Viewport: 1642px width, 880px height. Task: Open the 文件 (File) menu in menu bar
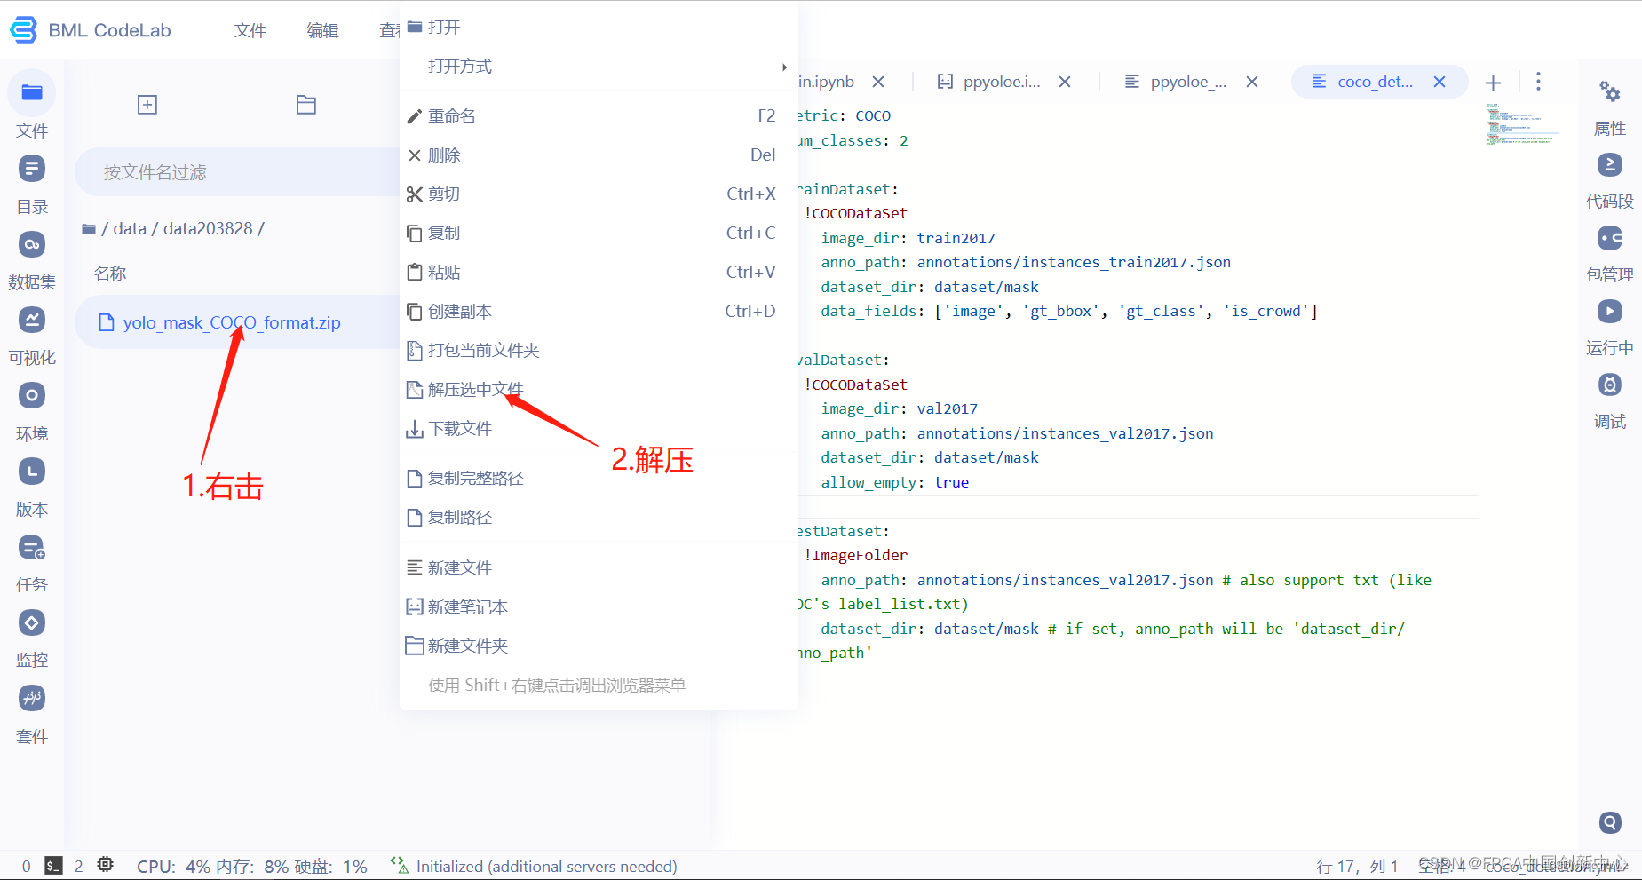point(250,31)
